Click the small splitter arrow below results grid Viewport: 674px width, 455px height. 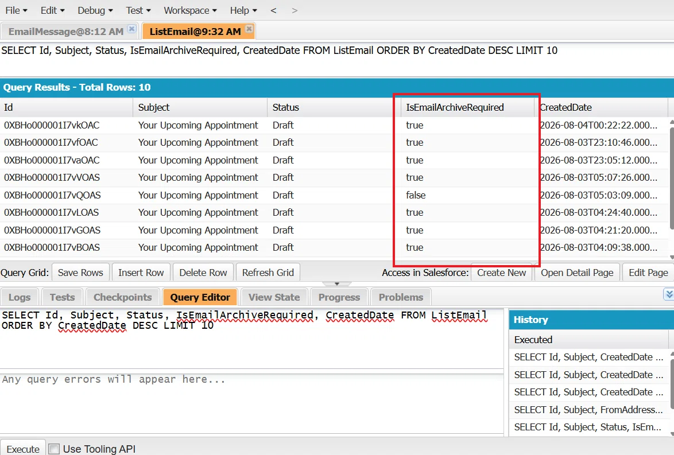337,283
